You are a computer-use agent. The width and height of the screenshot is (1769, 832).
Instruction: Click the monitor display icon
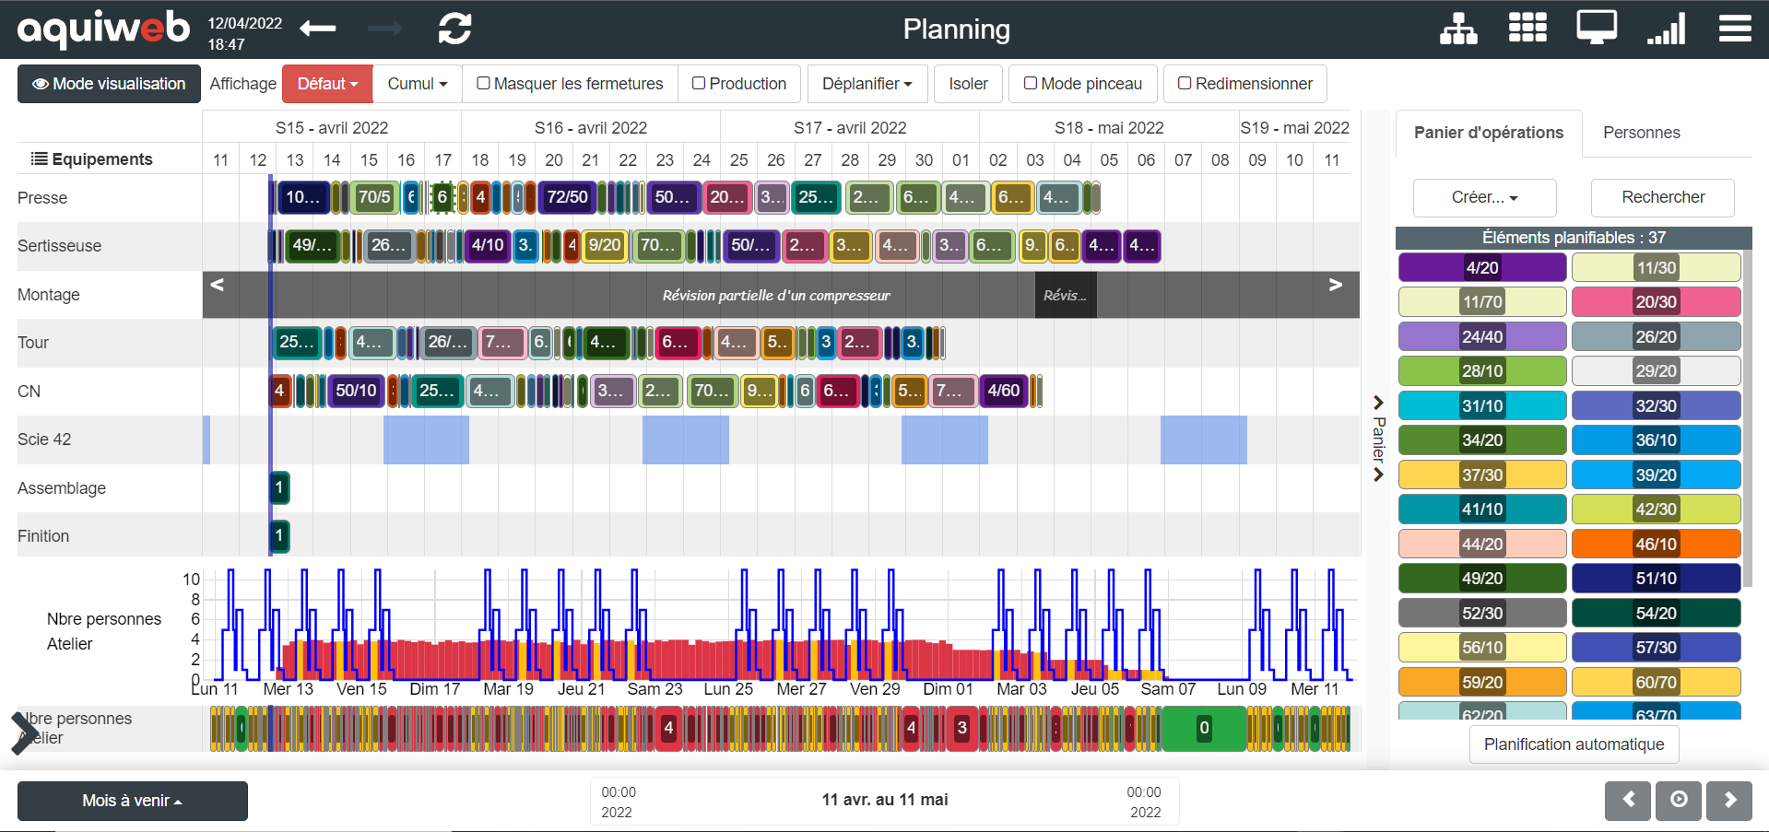tap(1596, 29)
